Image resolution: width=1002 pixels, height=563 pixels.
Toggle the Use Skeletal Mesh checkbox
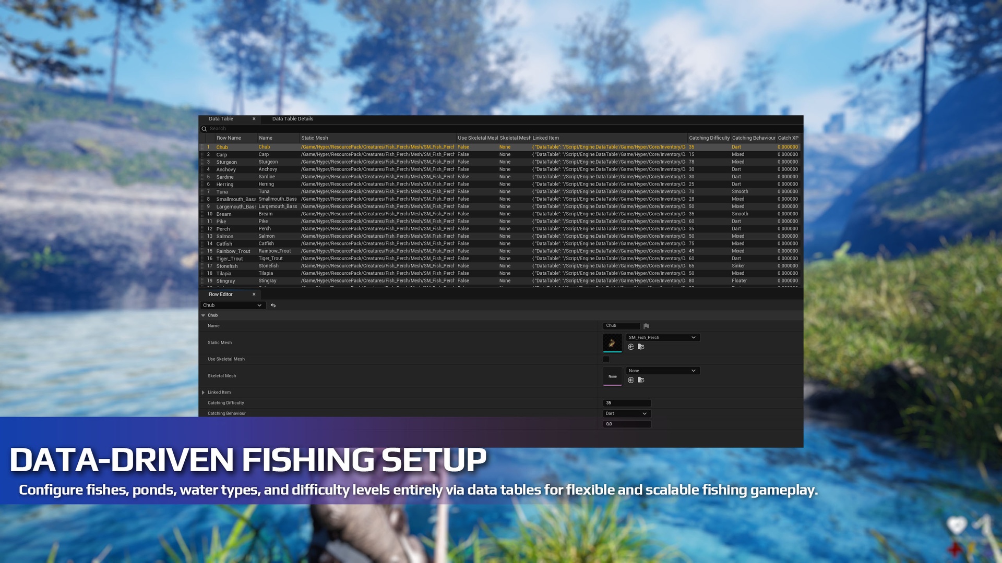pos(606,359)
